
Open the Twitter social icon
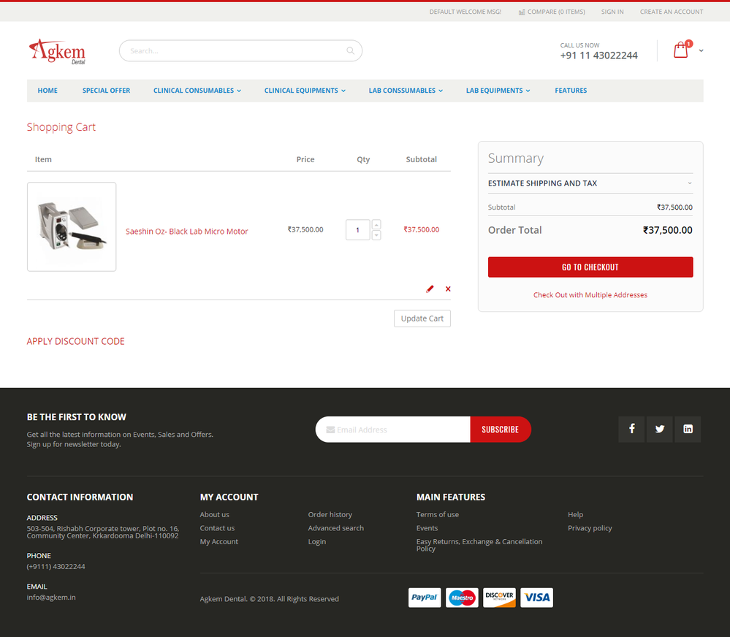click(x=660, y=429)
